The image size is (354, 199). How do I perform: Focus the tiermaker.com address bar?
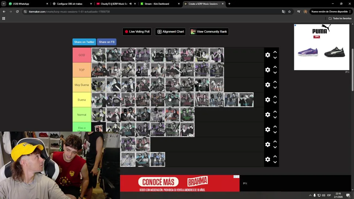(152, 12)
